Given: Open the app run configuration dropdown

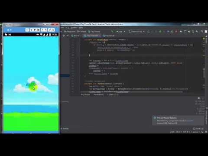Looking at the screenshot, I should coord(120,32).
